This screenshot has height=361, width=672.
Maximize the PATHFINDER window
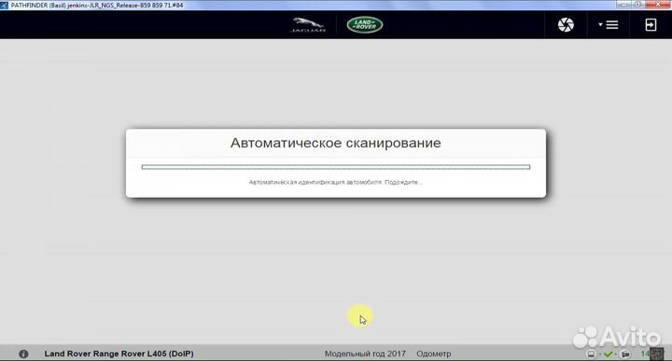click(x=638, y=5)
